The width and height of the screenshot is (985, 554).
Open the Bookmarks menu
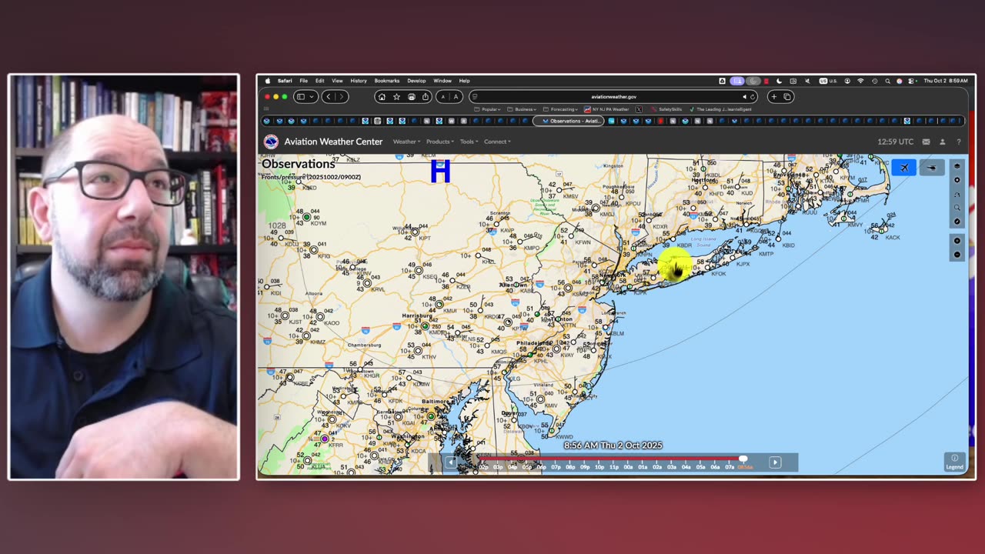click(387, 81)
